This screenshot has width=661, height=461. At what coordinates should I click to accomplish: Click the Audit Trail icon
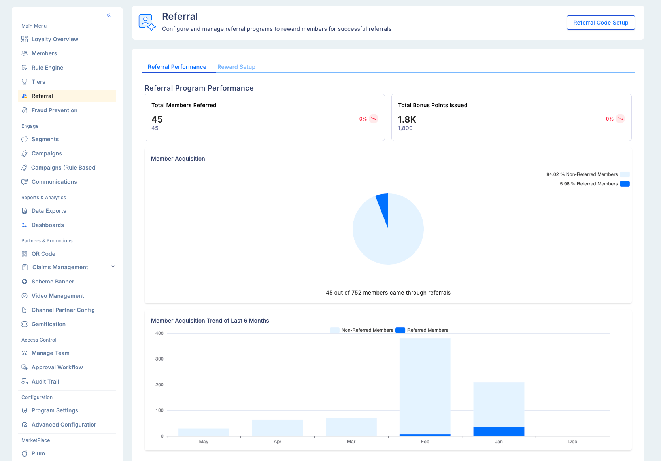click(x=25, y=382)
